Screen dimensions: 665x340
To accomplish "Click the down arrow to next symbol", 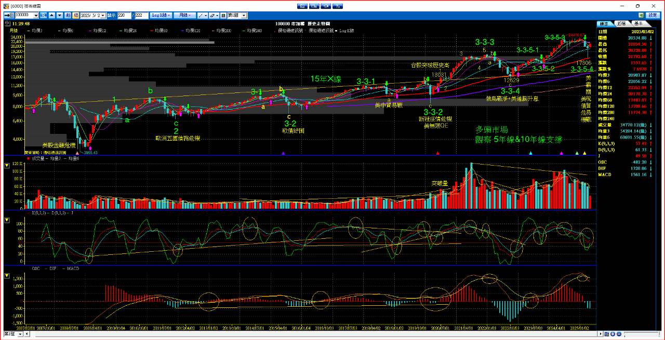I will [x=60, y=16].
